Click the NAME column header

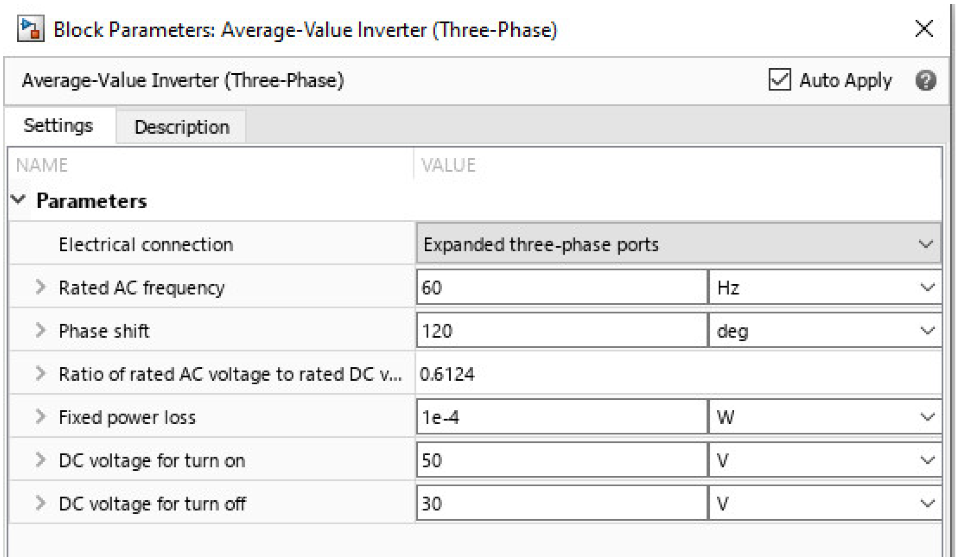pyautogui.click(x=42, y=165)
